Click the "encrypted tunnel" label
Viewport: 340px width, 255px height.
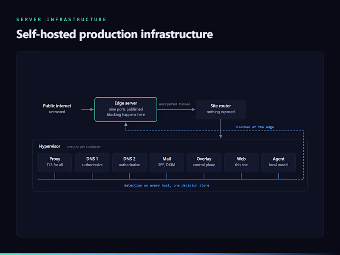pos(175,104)
